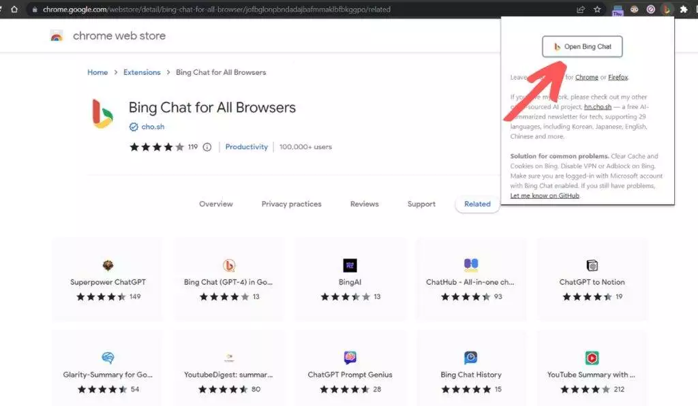
Task: Open the Chrome review link in popup
Action: pyautogui.click(x=587, y=78)
